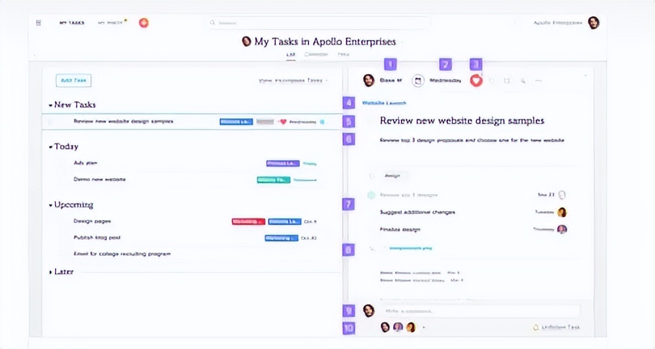Screen dimensions: 655x349
Task: Click the red tag pill on Design pages
Action: (x=248, y=222)
